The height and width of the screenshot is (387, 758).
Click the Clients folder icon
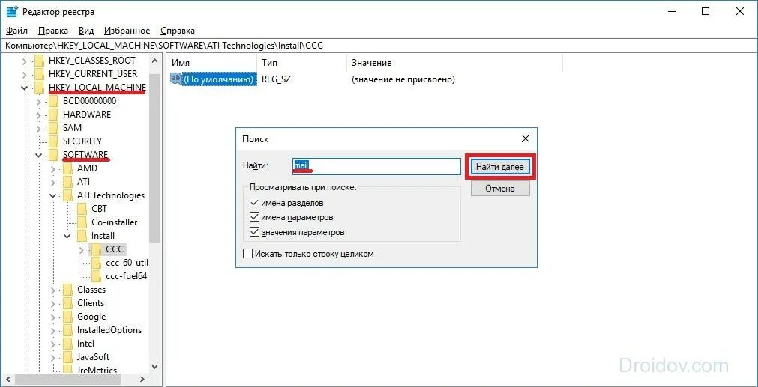point(68,303)
